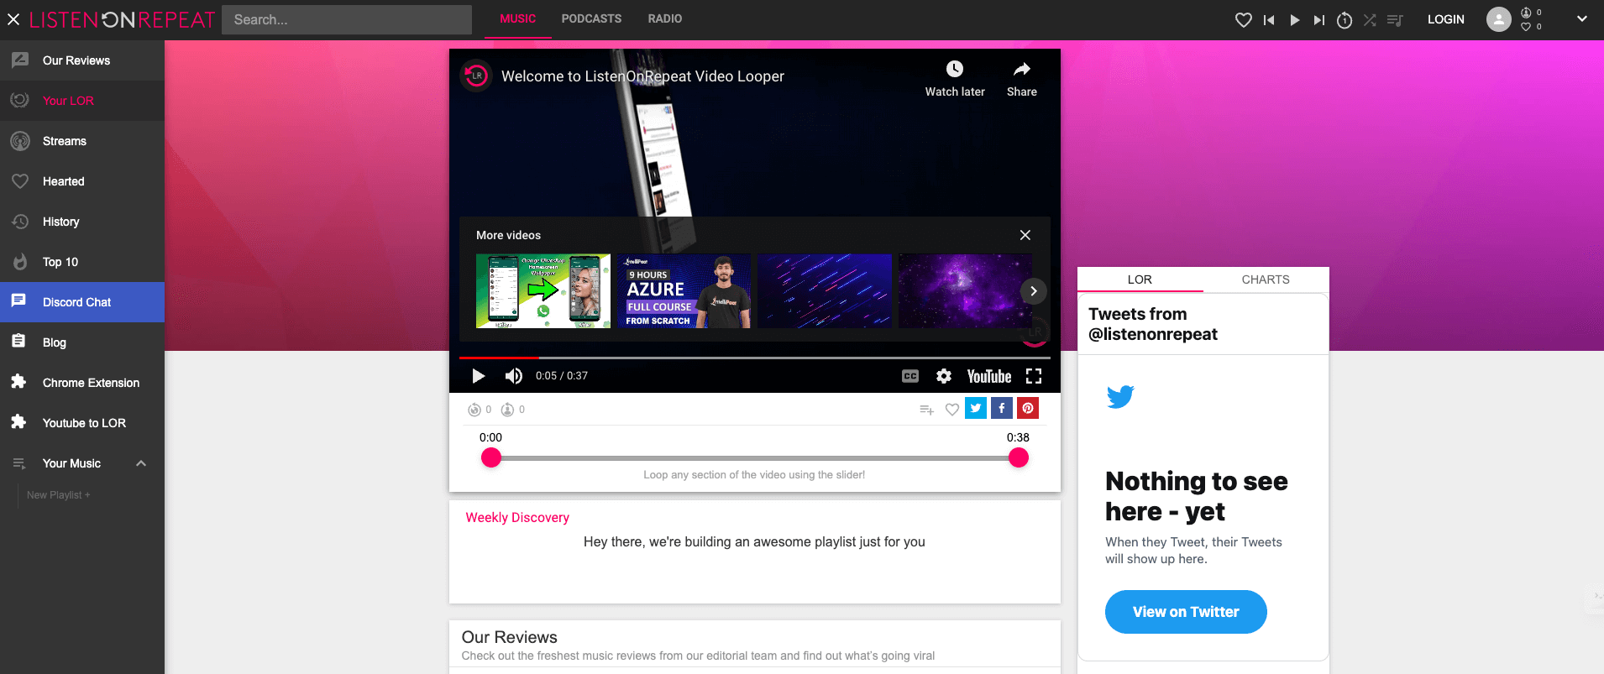Image resolution: width=1604 pixels, height=674 pixels.
Task: Share video on Facebook
Action: (1002, 408)
